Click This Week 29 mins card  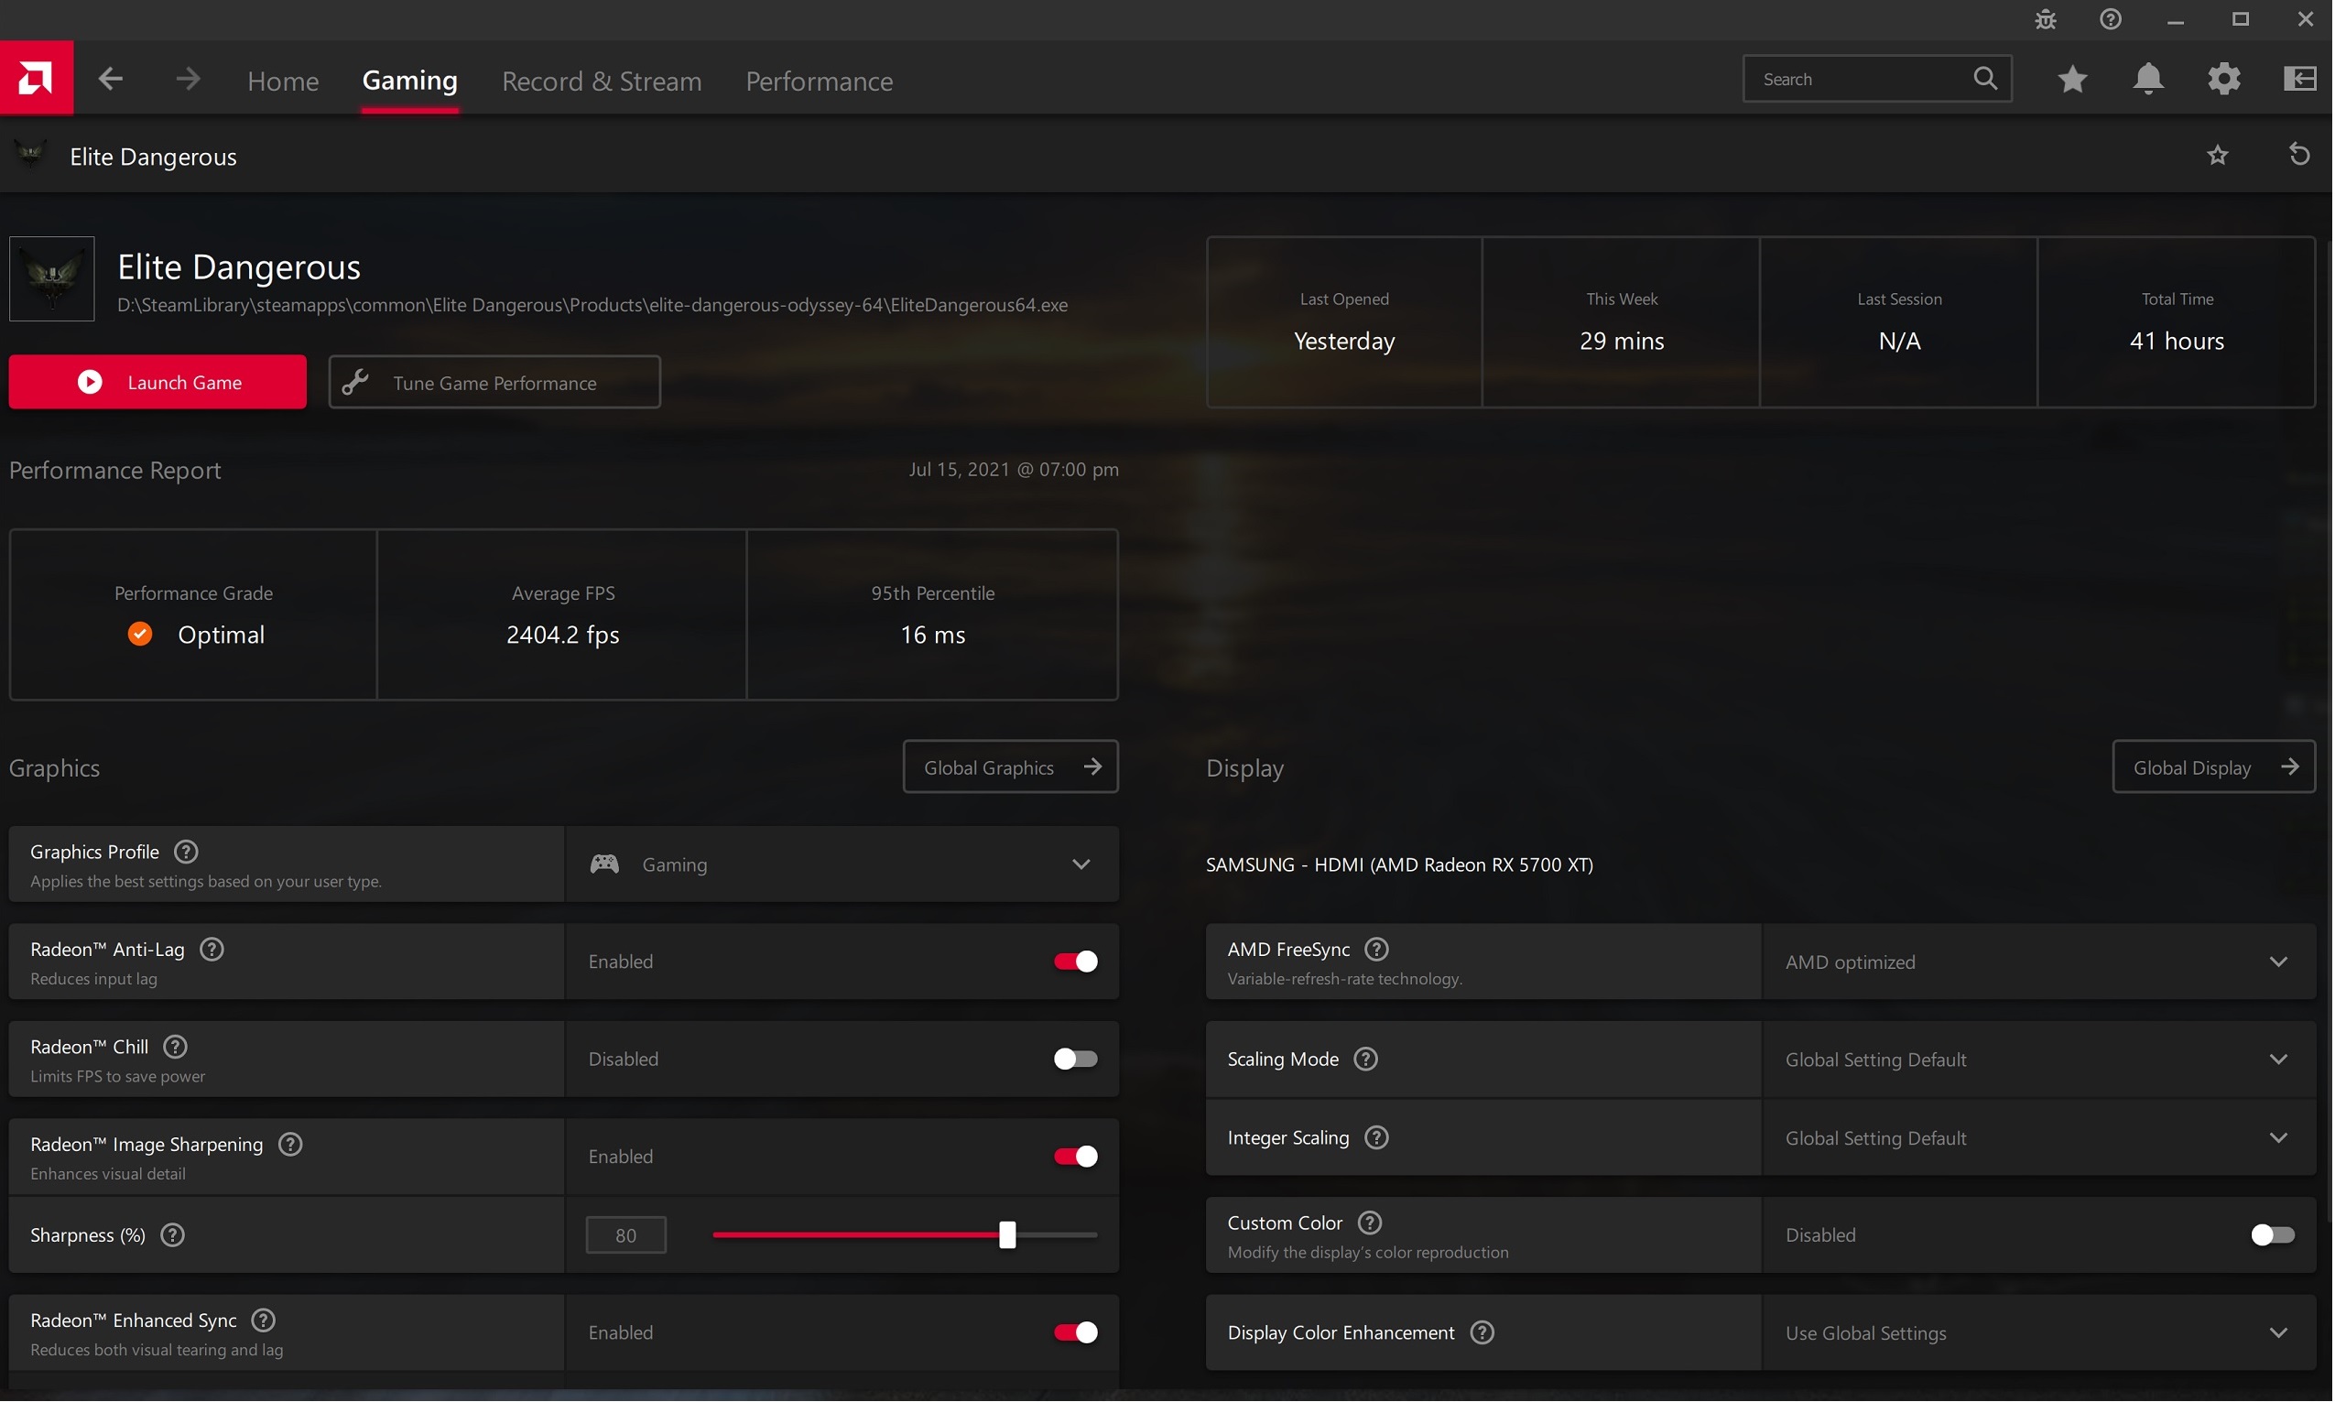1622,322
